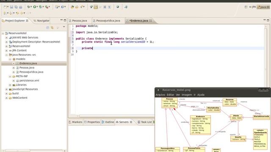
Task: Click the last main toolbar icon
Action: pyautogui.click(x=126, y=7)
